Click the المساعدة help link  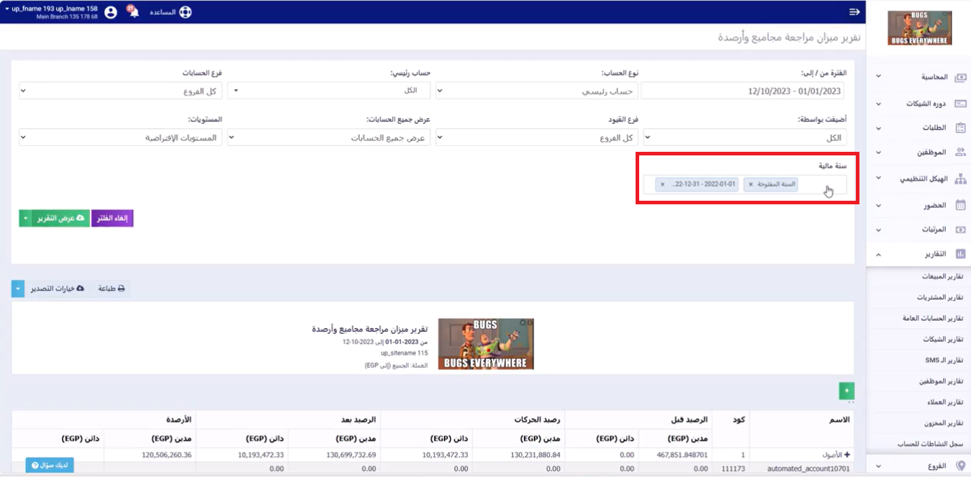(x=162, y=12)
